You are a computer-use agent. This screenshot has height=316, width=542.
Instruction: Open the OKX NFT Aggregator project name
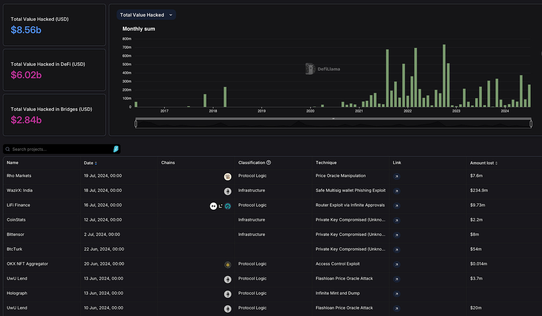(x=27, y=264)
